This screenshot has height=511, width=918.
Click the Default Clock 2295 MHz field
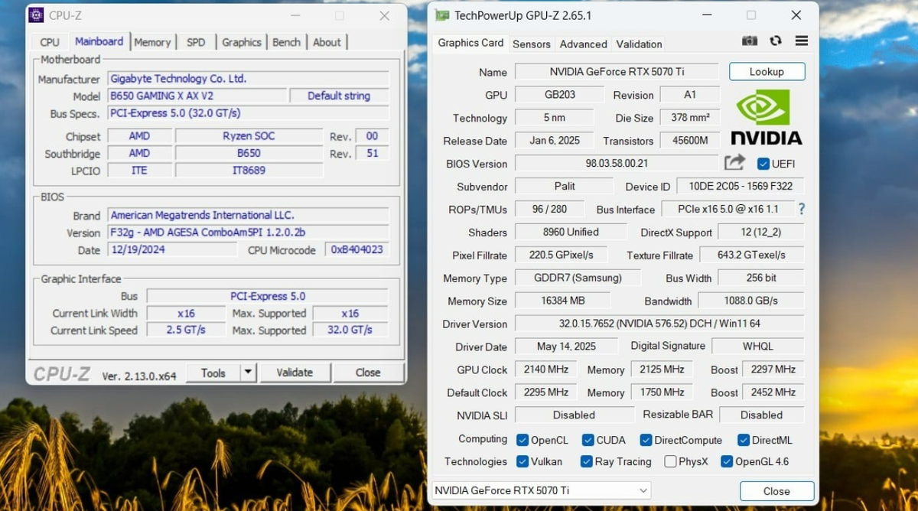point(546,392)
